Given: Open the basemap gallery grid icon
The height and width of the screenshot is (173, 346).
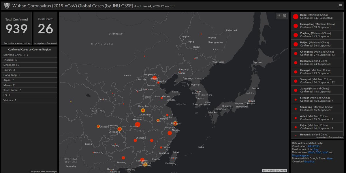Looking at the screenshot, I should [285, 16].
